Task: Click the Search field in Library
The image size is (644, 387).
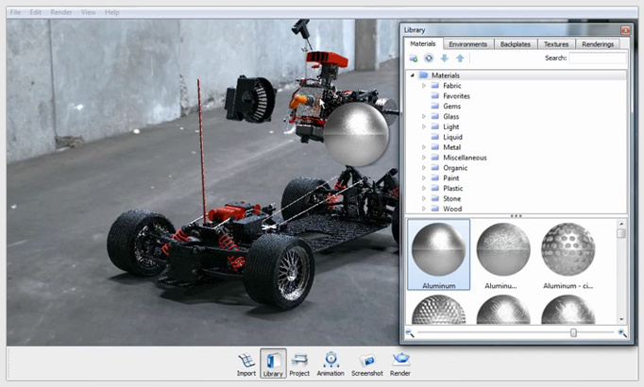Action: point(597,59)
